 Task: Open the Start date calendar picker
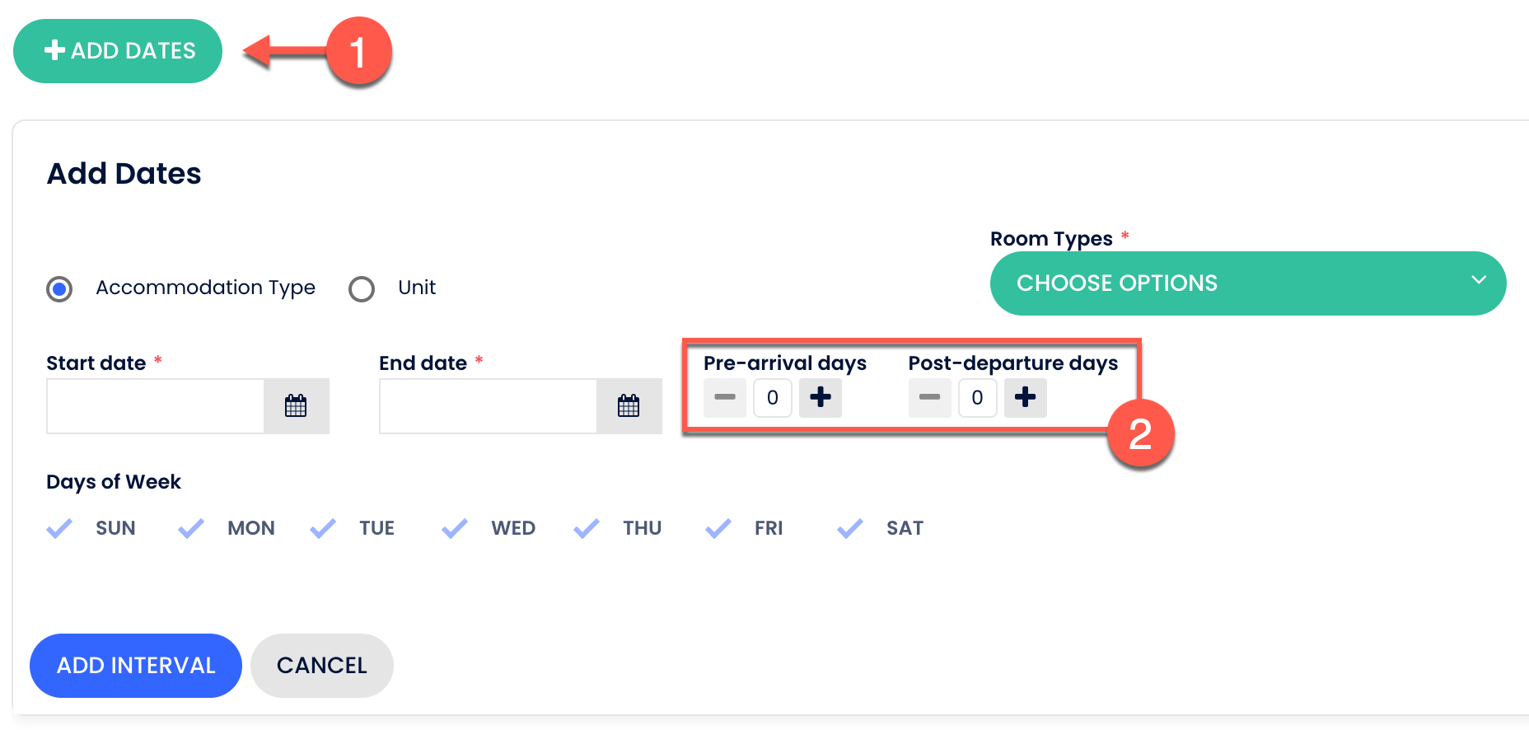pyautogui.click(x=297, y=405)
